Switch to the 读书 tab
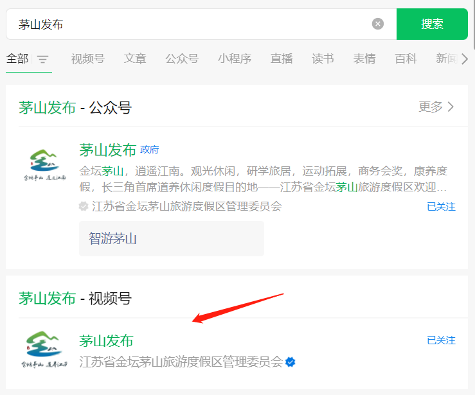The width and height of the screenshot is (475, 395). (x=323, y=58)
